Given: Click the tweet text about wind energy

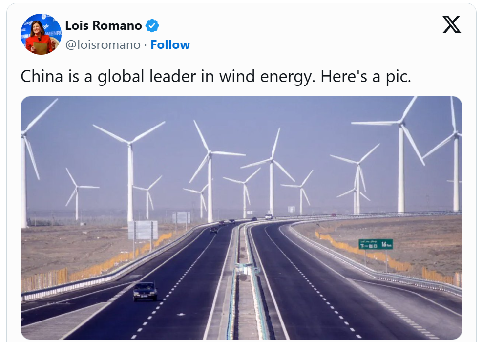Looking at the screenshot, I should coord(216,77).
